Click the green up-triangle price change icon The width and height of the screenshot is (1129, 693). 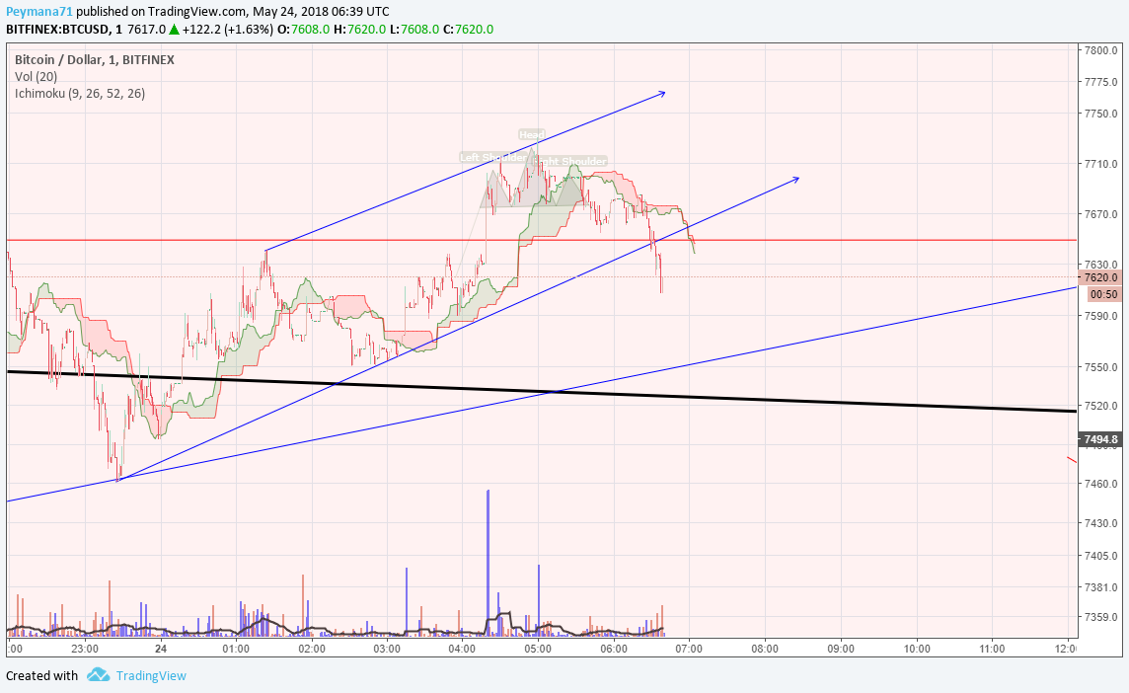click(174, 30)
